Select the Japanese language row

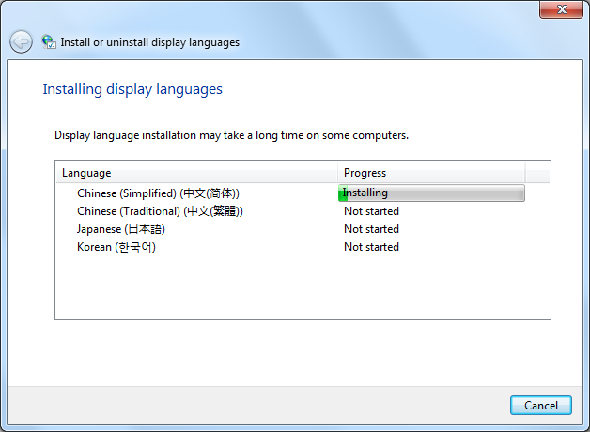[303, 229]
